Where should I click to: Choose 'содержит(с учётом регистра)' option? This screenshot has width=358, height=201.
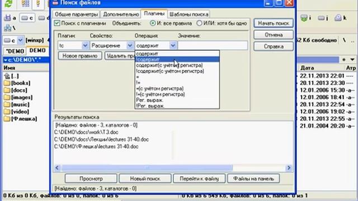[x=177, y=65]
